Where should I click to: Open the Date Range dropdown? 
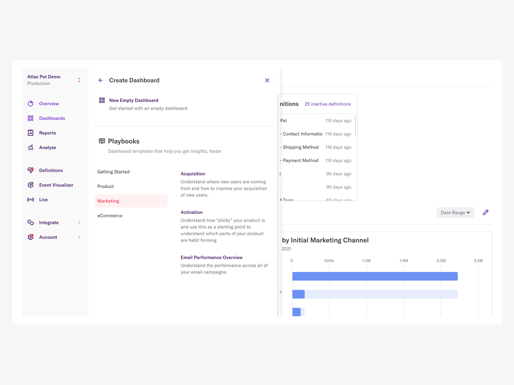tap(455, 213)
